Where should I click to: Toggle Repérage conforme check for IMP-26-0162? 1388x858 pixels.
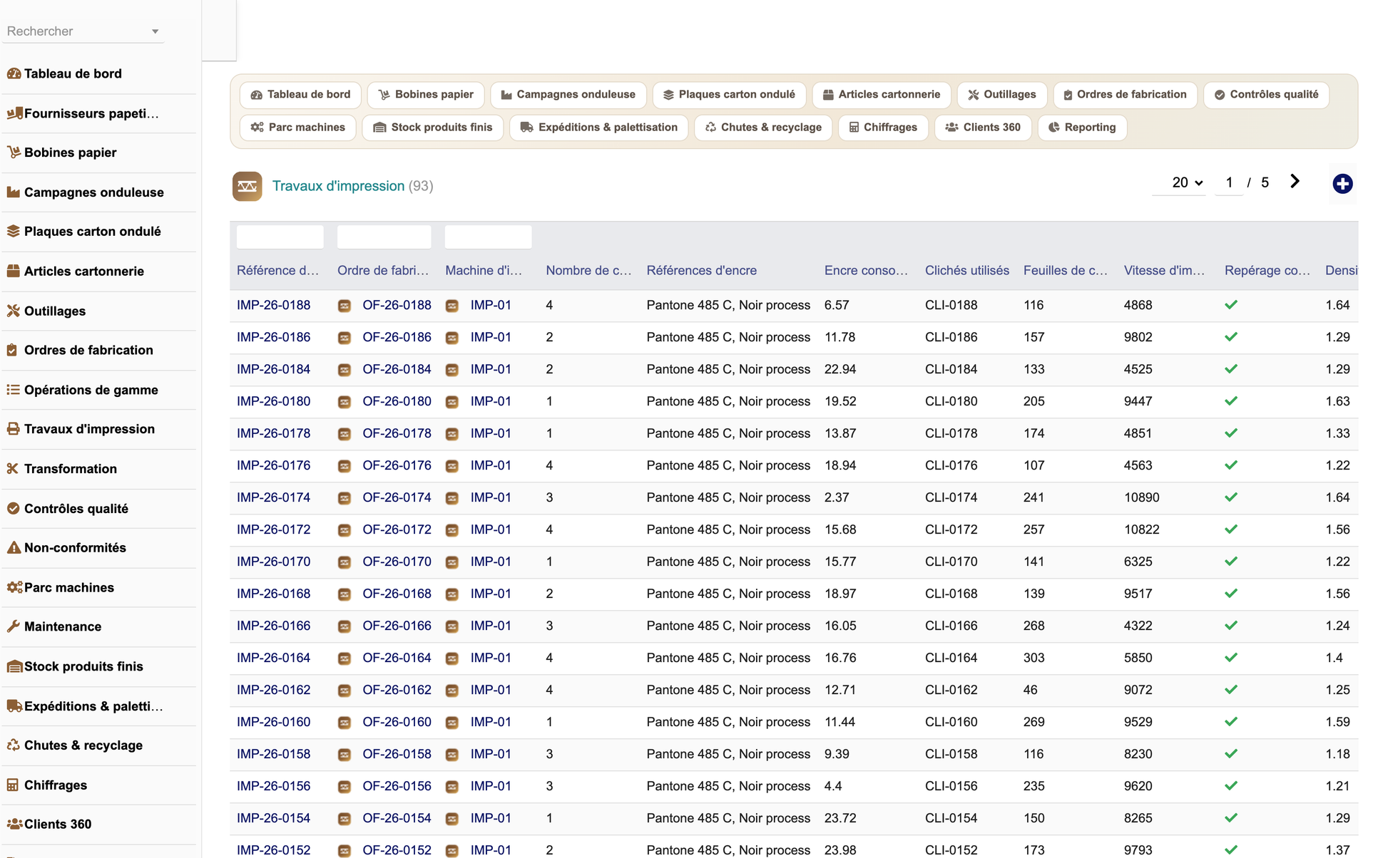click(1231, 690)
